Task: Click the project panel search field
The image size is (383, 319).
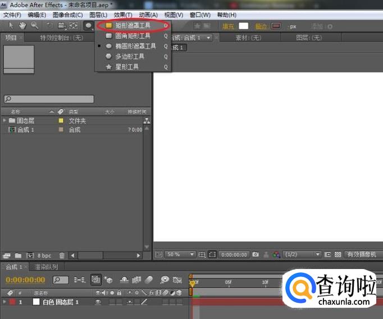Action: pyautogui.click(x=49, y=99)
